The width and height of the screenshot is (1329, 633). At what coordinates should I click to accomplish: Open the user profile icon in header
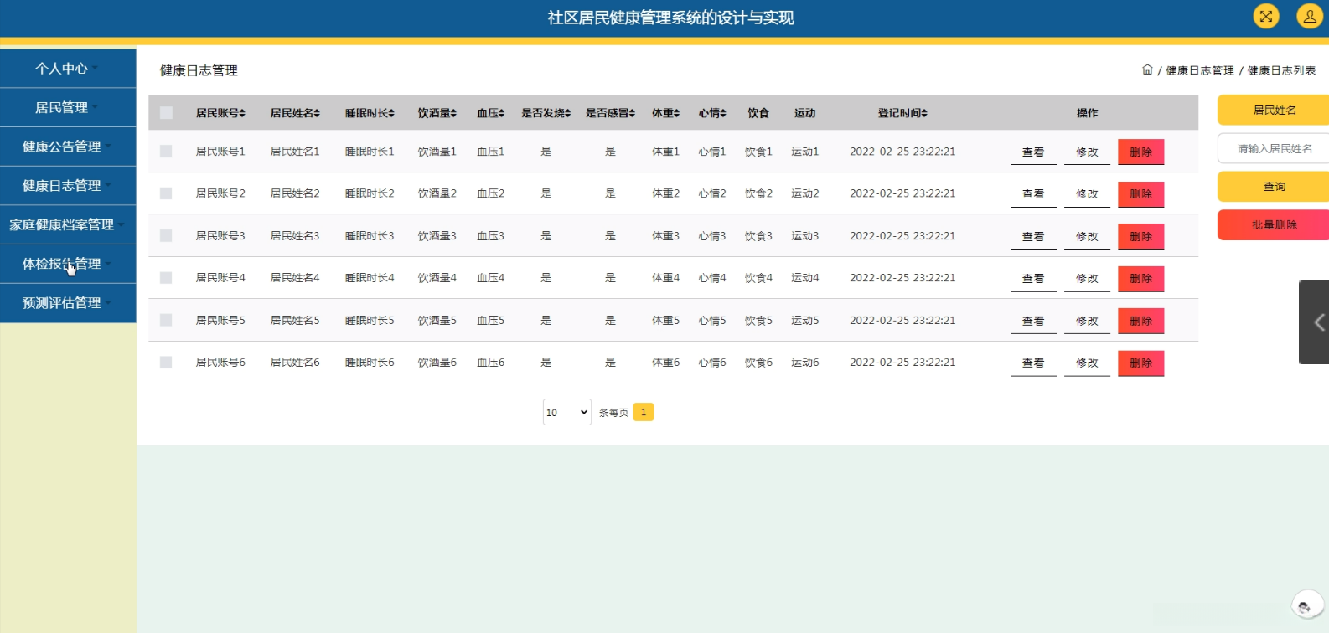point(1309,16)
